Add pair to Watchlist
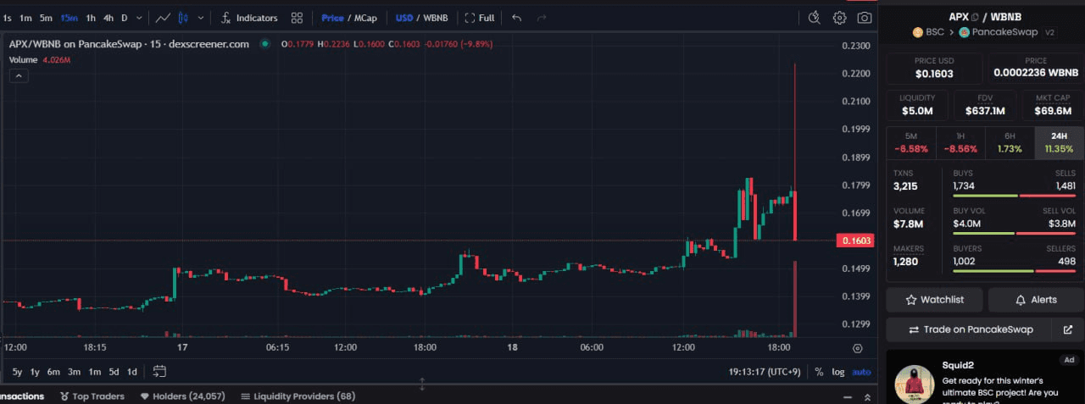 [935, 300]
